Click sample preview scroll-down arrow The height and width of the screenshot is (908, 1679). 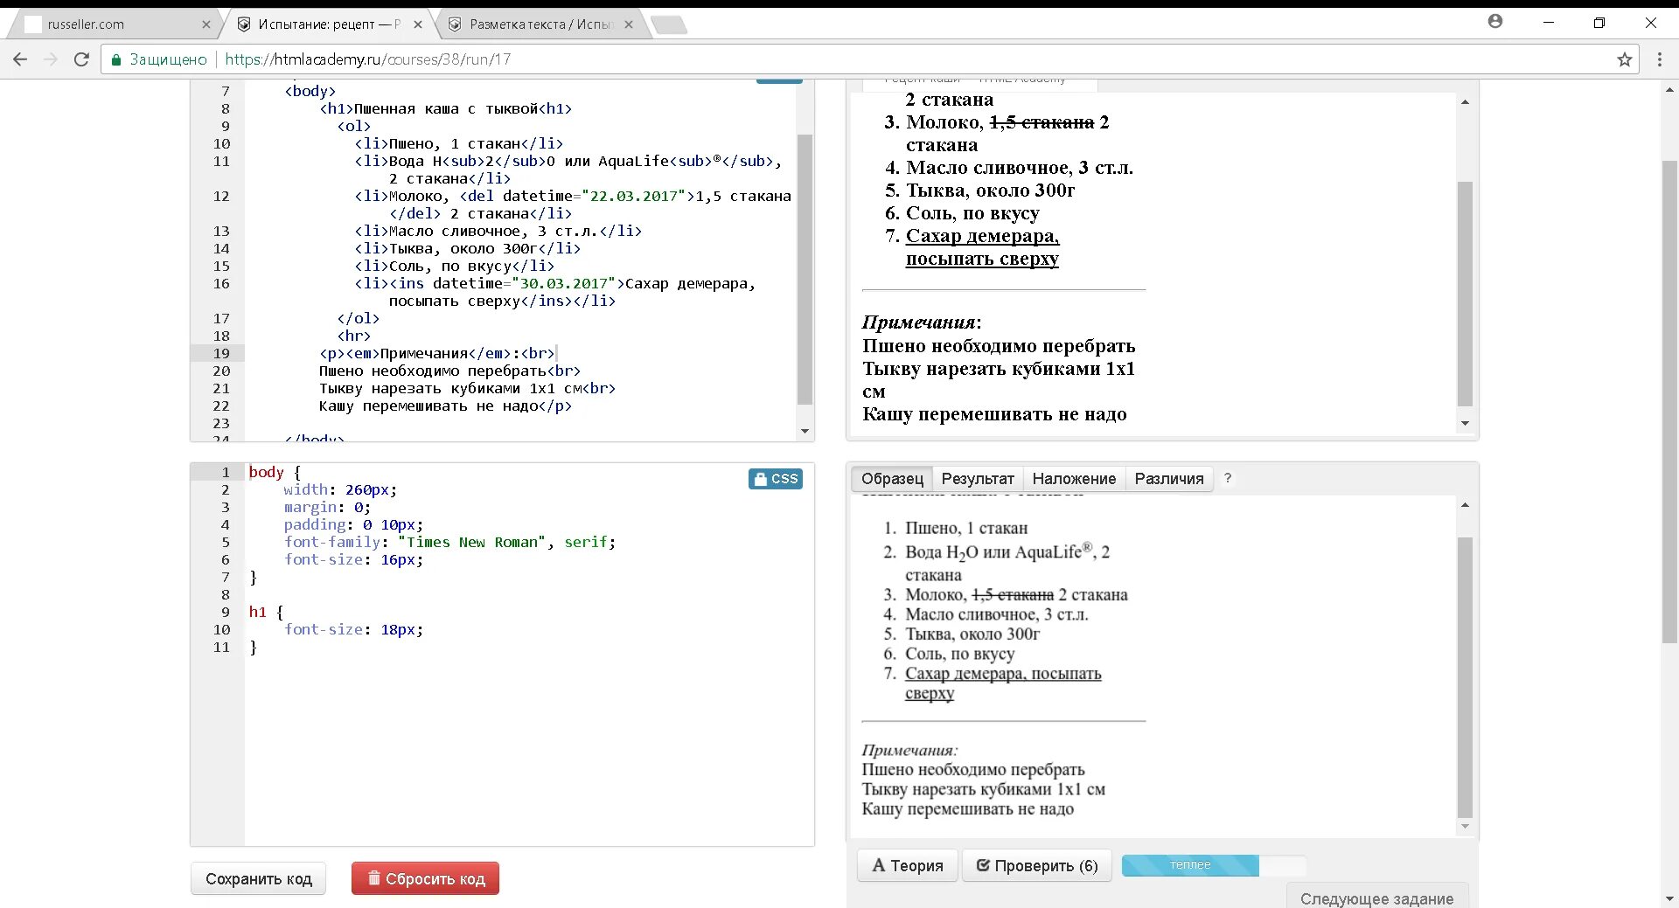[1465, 827]
